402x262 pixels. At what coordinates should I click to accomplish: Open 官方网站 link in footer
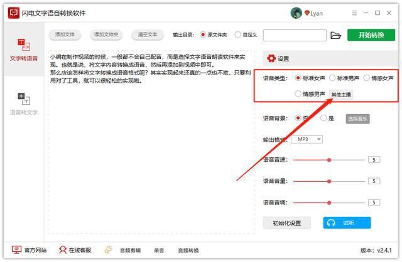30,250
